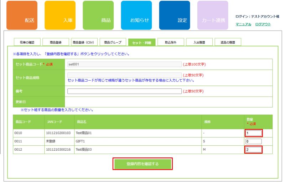
Task: Click the 備考 text input field
Action: pos(124,91)
